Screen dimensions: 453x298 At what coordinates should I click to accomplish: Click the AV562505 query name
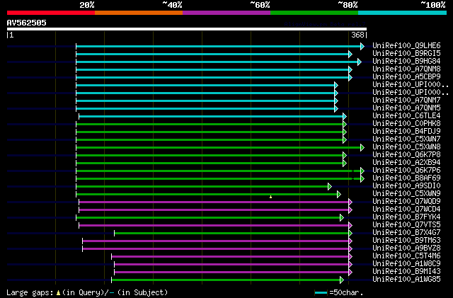27,23
